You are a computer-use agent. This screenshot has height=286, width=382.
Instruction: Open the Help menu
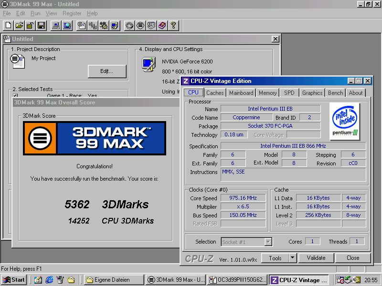pyautogui.click(x=92, y=13)
